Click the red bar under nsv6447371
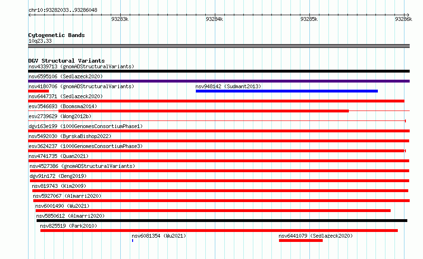 click(x=216, y=101)
